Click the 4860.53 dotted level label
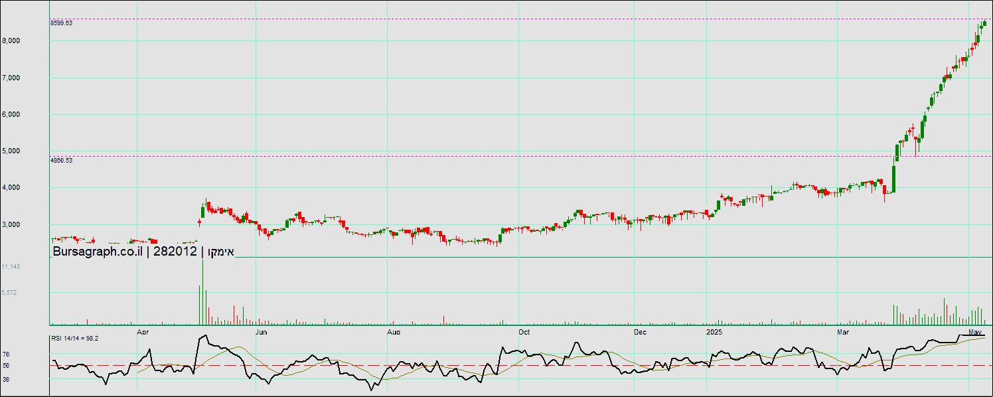The width and height of the screenshot is (993, 397). (x=61, y=160)
